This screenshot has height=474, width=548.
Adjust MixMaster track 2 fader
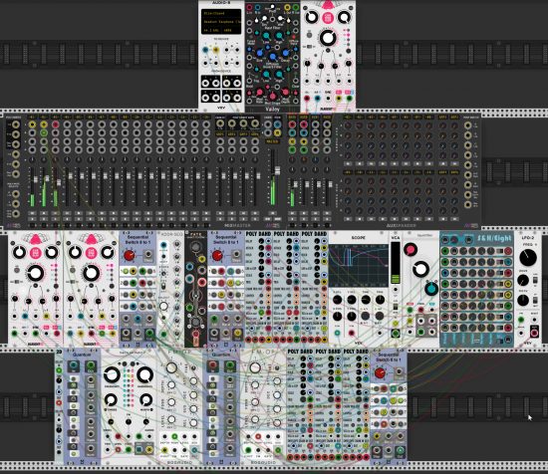point(47,178)
